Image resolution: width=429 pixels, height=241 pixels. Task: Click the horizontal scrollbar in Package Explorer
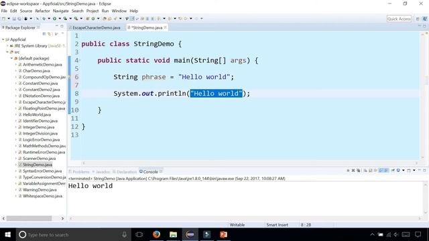click(29, 218)
